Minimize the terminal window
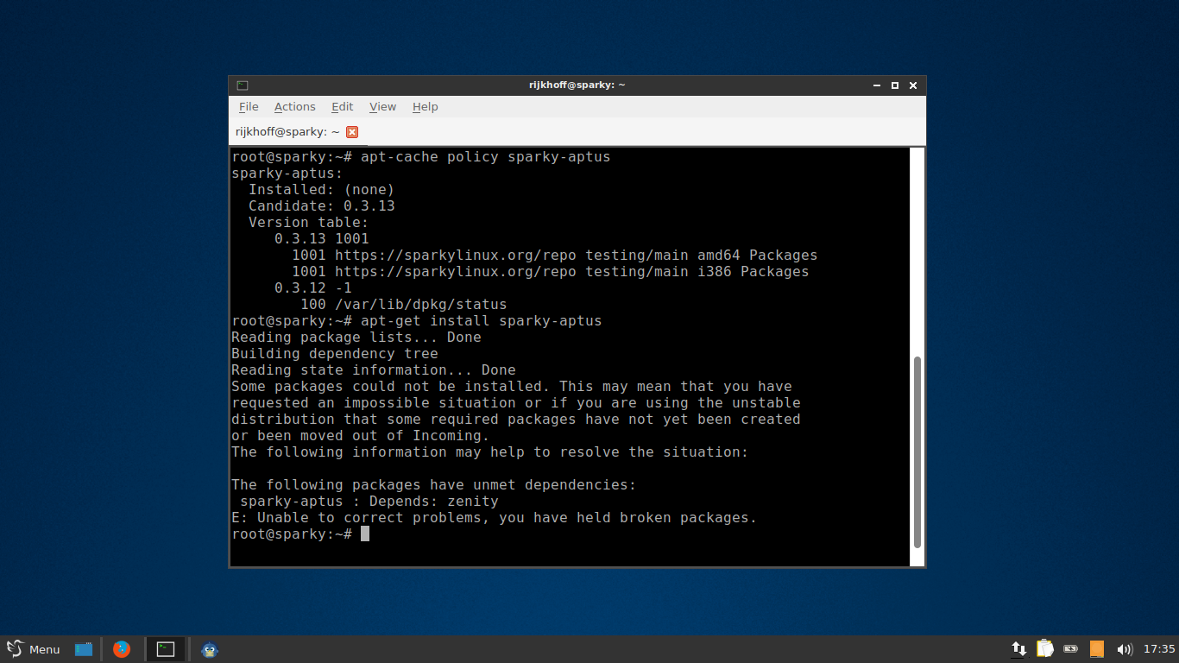This screenshot has height=663, width=1179. (877, 85)
